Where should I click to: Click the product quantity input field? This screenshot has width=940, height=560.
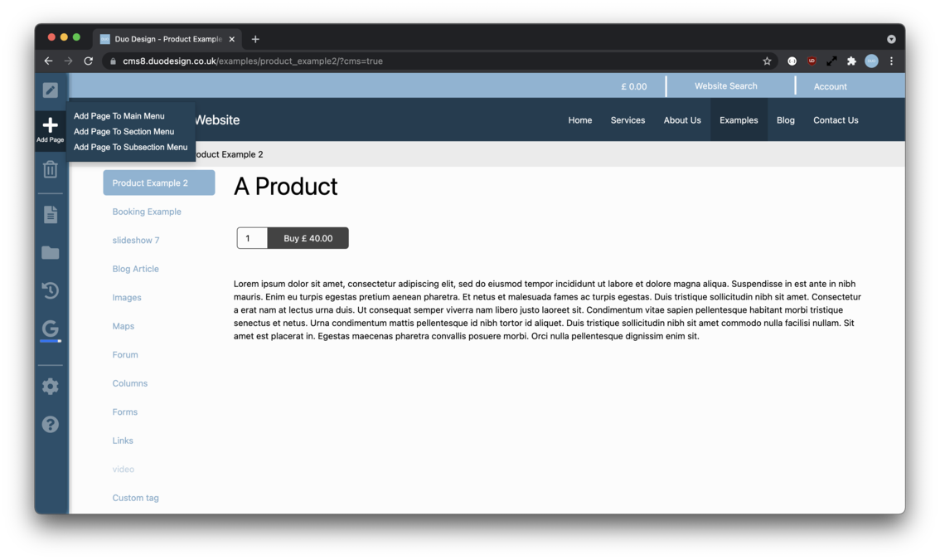(251, 237)
